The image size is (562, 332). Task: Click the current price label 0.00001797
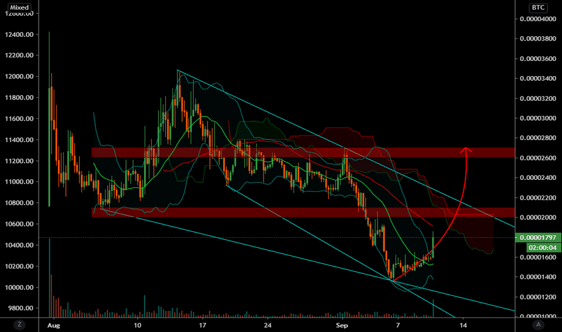pos(538,238)
